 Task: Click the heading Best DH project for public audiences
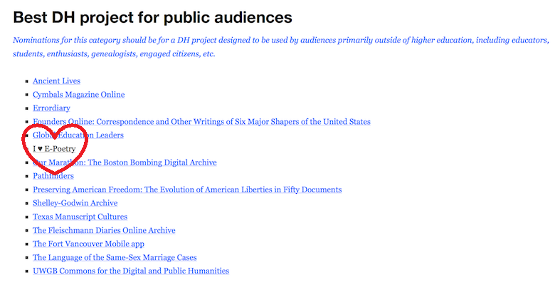click(152, 17)
